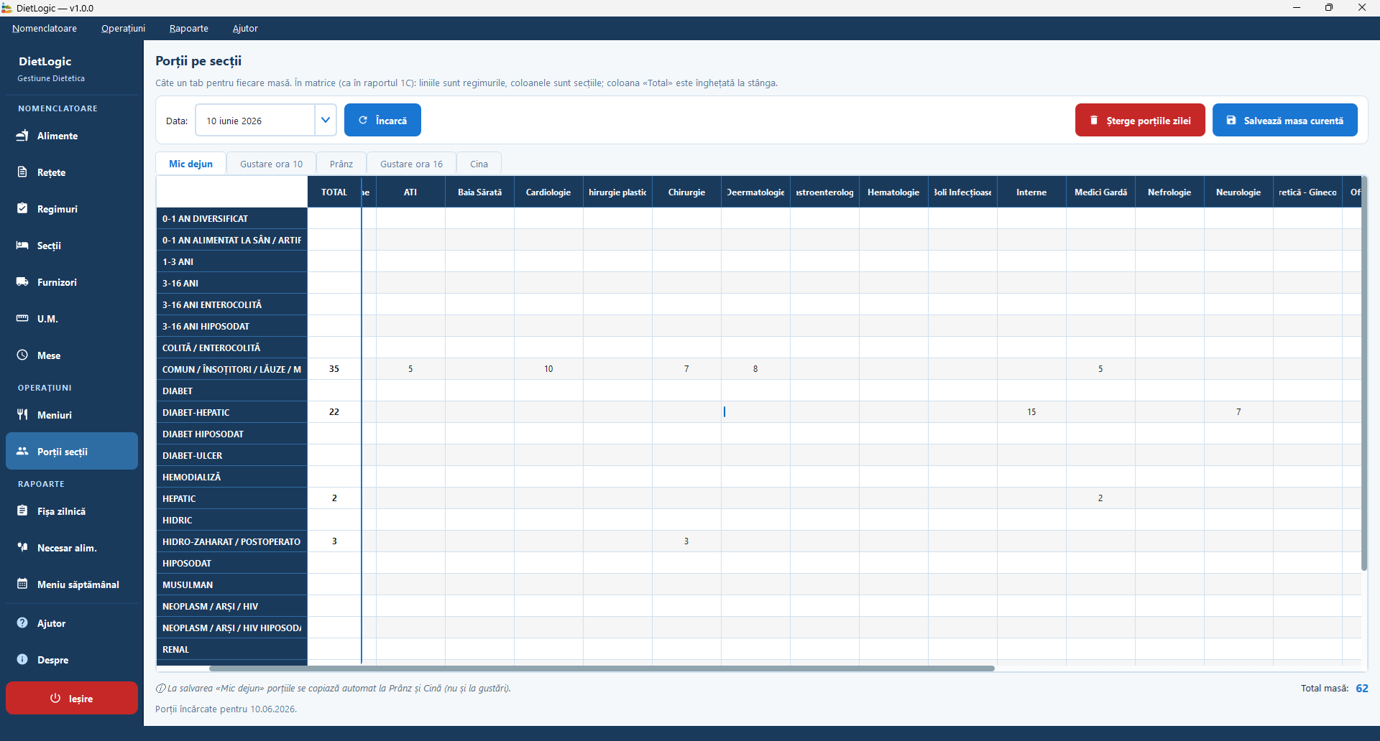Open the Operațiuni menu

(x=123, y=29)
